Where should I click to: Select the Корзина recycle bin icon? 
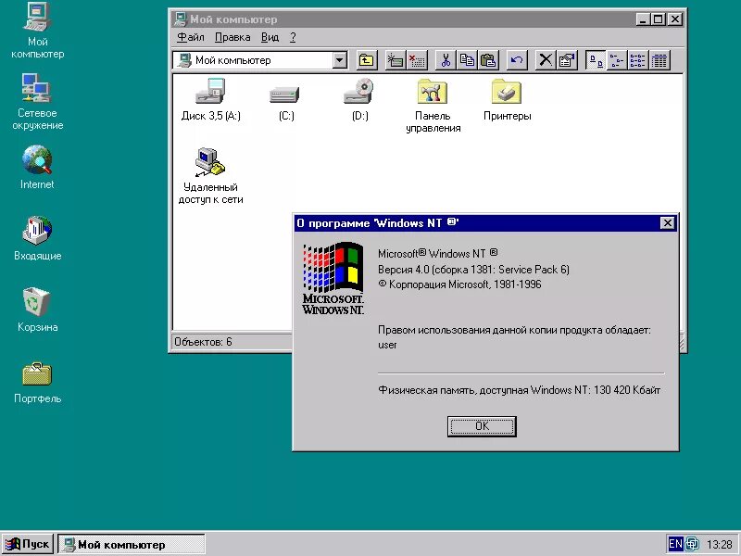click(x=36, y=302)
